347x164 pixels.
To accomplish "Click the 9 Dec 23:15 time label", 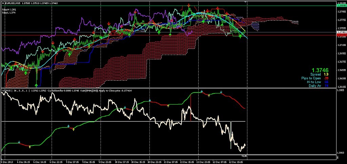I will 106,162.
